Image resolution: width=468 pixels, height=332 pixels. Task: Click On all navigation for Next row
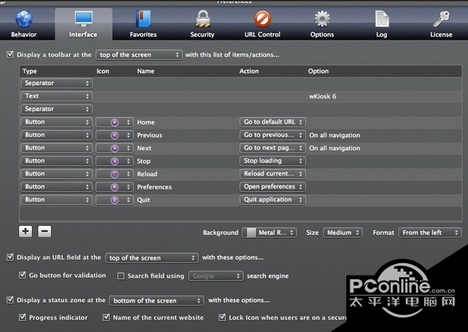(334, 148)
